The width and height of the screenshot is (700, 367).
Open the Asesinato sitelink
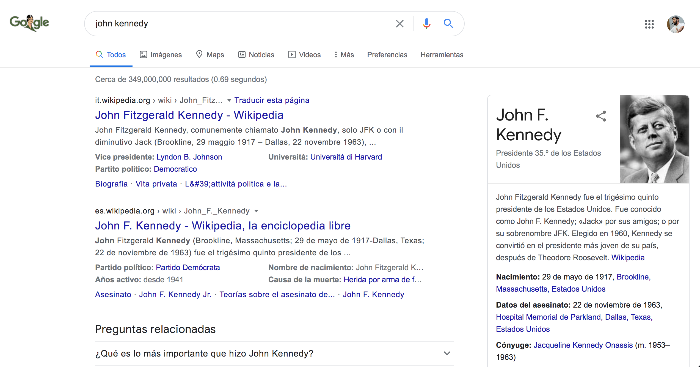(x=113, y=294)
